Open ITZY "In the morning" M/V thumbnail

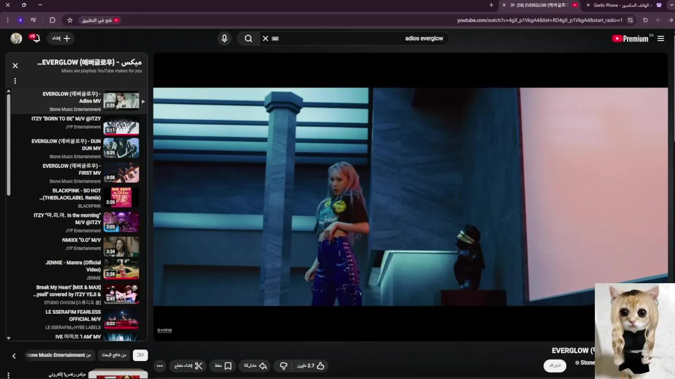121,222
